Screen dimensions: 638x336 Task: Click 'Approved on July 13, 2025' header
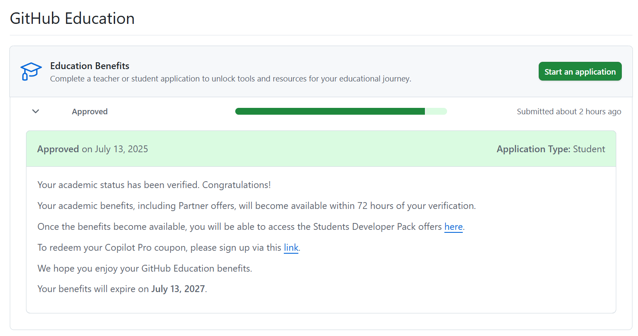click(92, 149)
